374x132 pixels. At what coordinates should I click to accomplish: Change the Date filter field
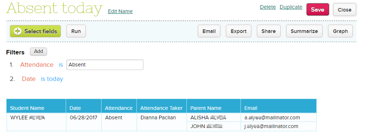tap(29, 79)
